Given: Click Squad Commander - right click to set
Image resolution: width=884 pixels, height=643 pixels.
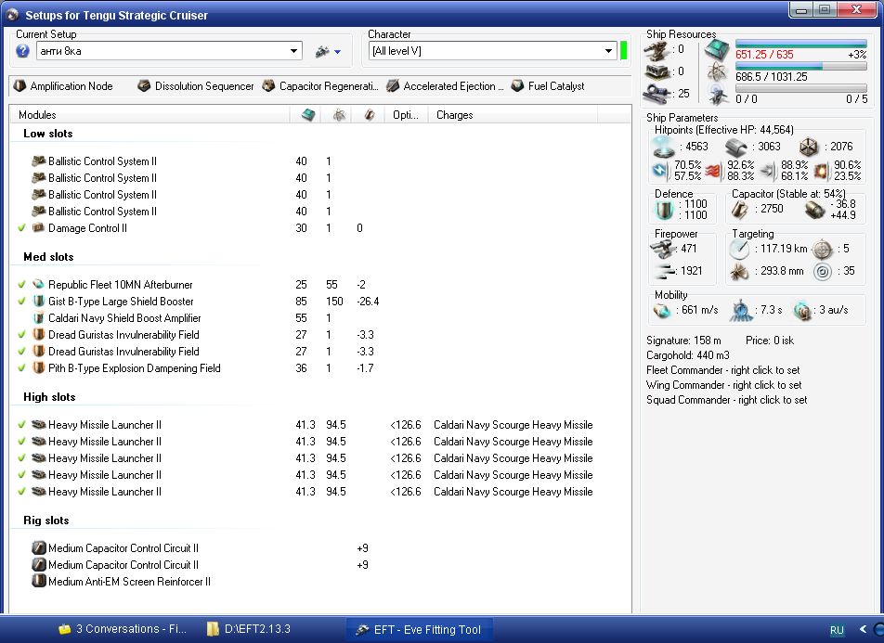Looking at the screenshot, I should tap(727, 400).
